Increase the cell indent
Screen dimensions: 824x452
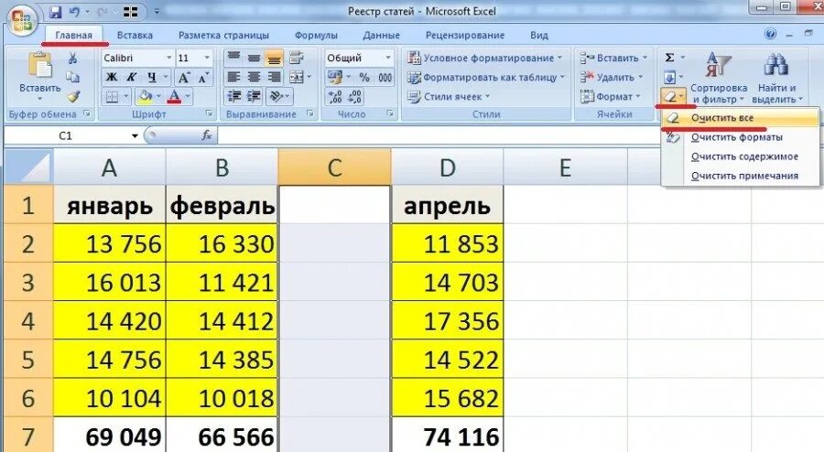tap(254, 97)
